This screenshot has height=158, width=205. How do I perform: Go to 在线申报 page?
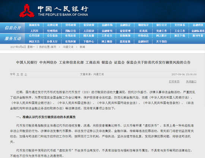coord(70,42)
